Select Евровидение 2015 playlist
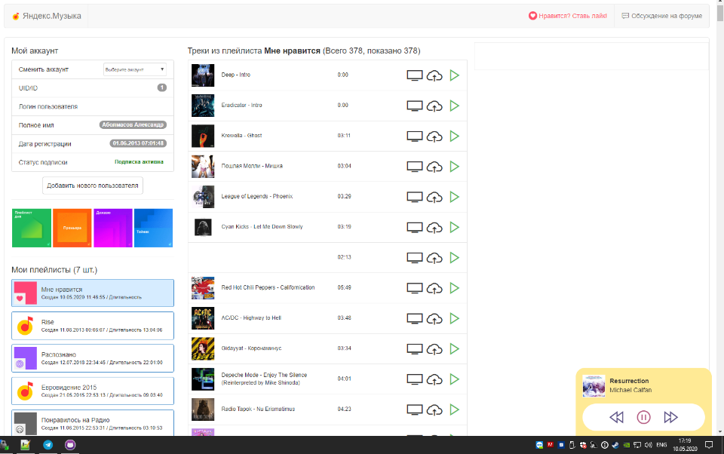 tap(93, 391)
